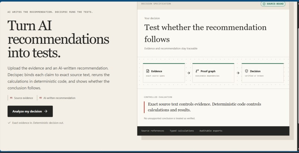Screen dimensions: 299x153
Task: Click the shield icon in SOURCE-BOUND badge
Action: 264,4
